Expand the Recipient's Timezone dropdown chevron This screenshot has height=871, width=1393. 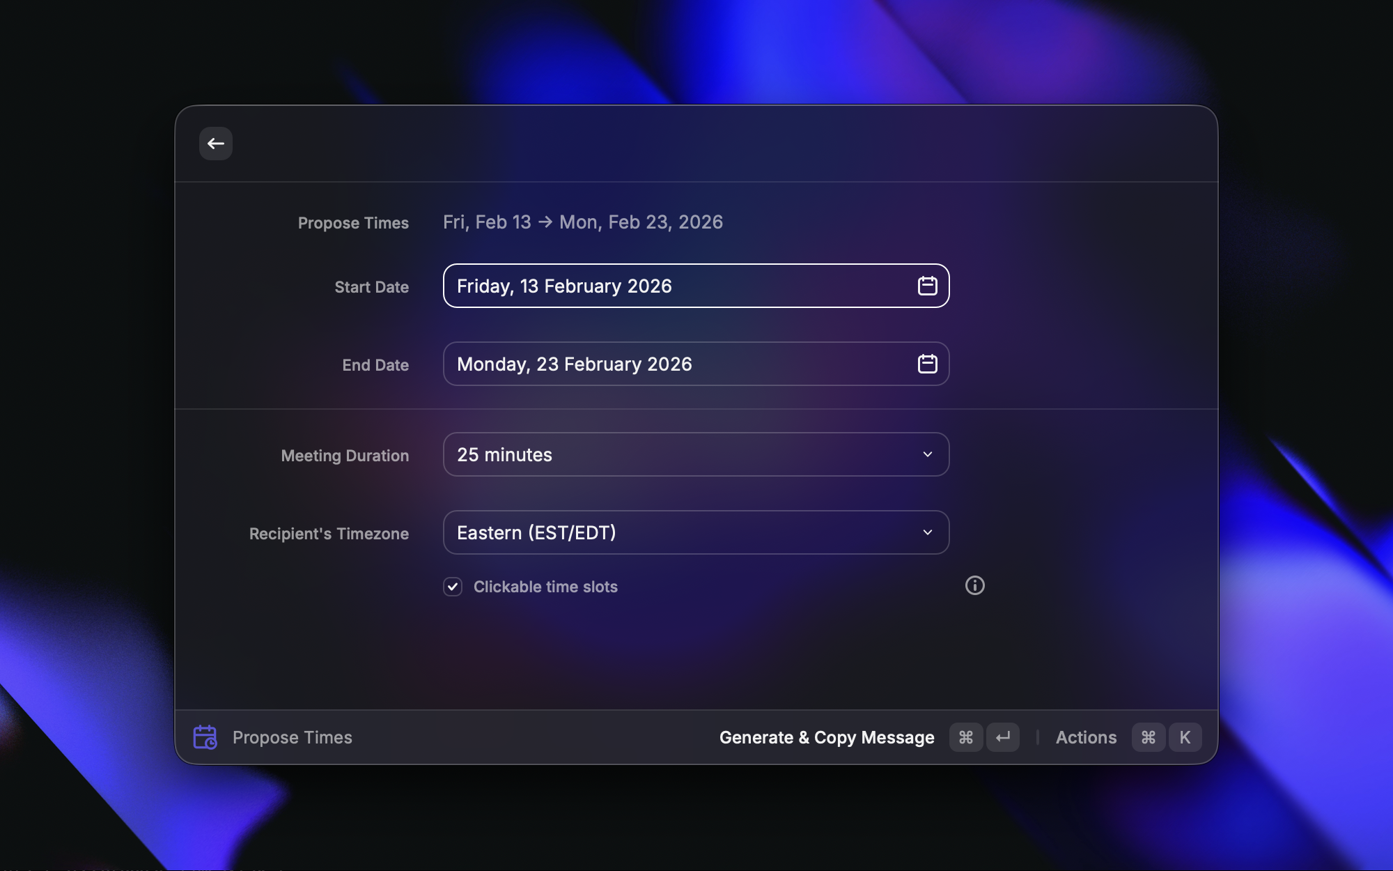click(927, 532)
